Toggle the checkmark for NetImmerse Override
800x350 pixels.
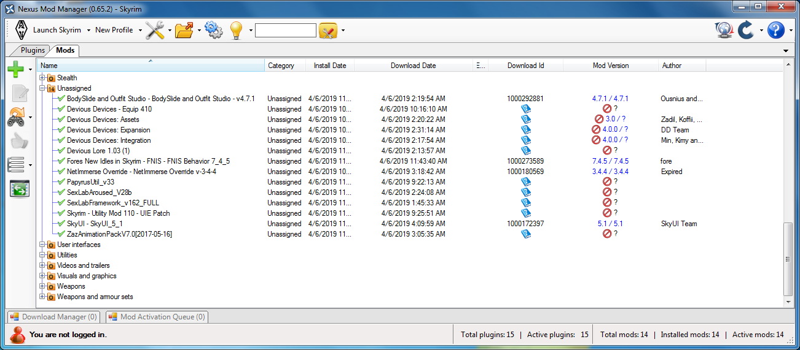tap(61, 172)
